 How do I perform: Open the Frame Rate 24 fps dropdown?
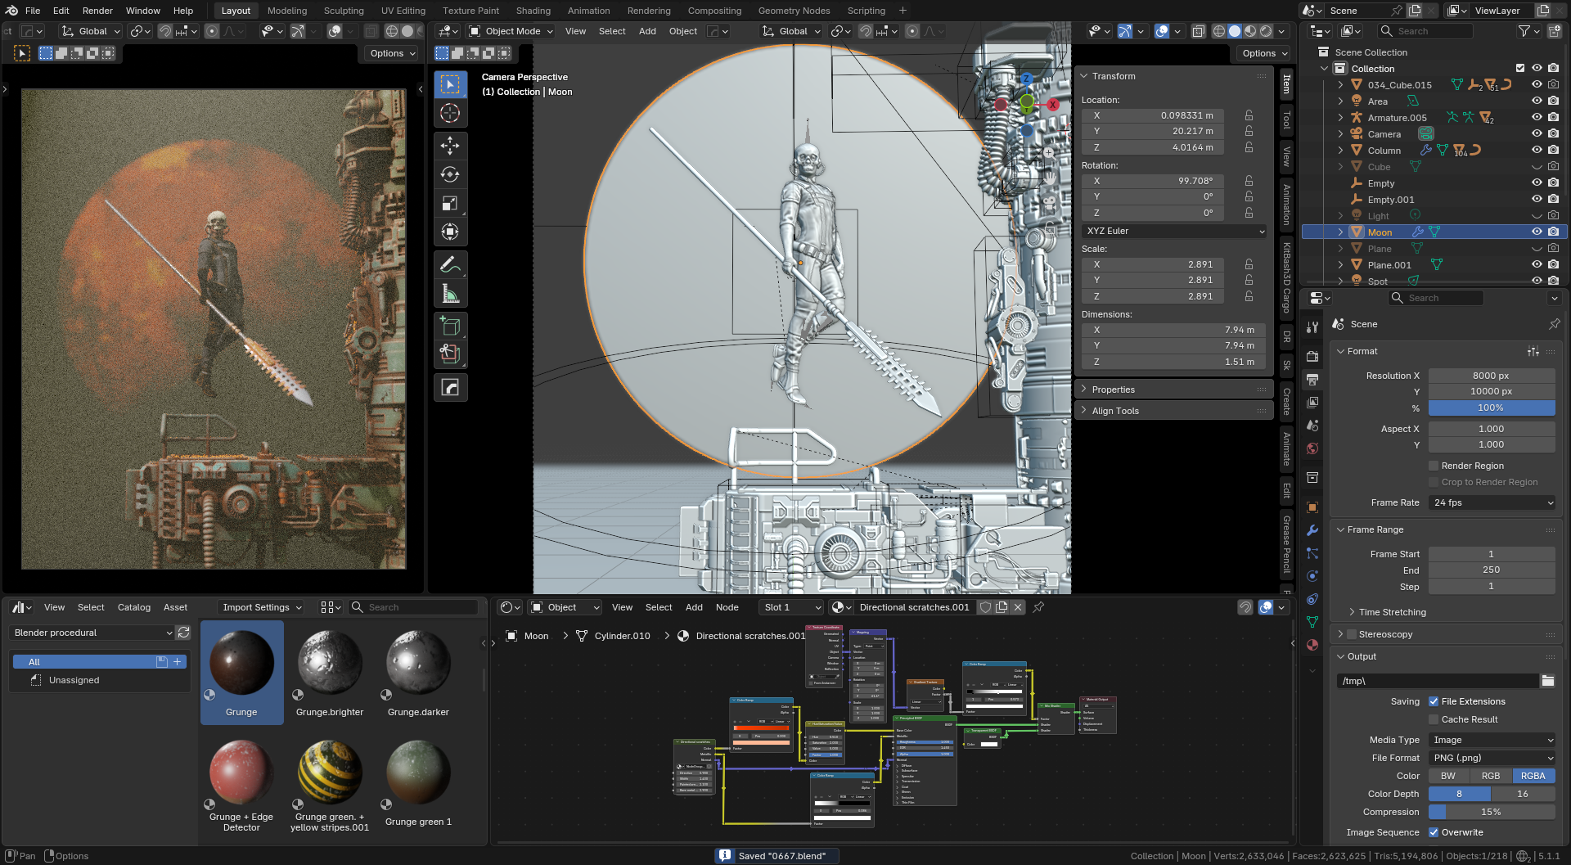pos(1492,502)
